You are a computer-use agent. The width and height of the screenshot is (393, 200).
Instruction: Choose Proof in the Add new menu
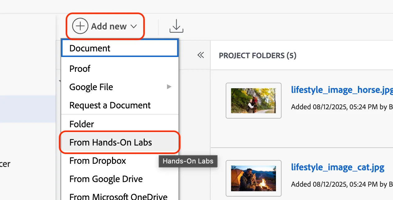tap(120, 68)
